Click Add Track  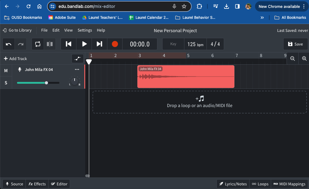click(x=15, y=59)
